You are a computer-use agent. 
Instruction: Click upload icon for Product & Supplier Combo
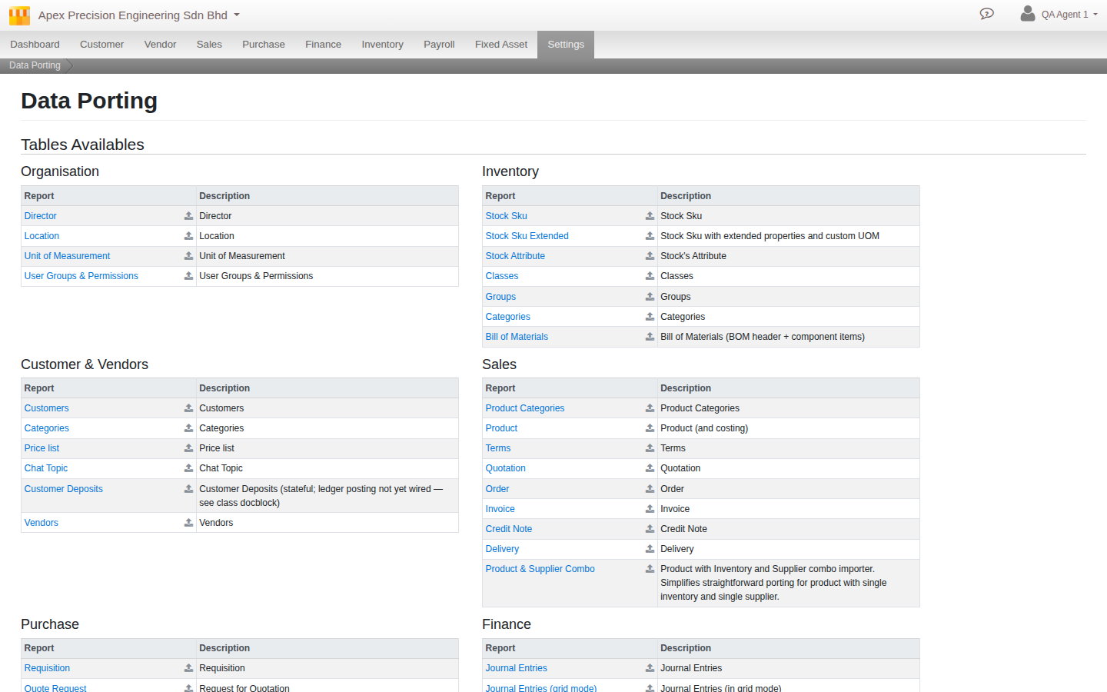click(650, 569)
